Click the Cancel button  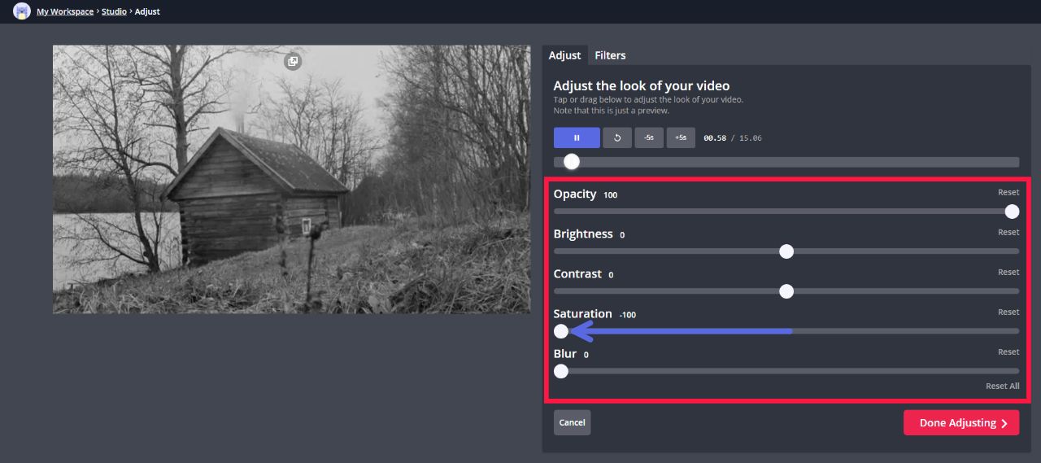point(572,422)
